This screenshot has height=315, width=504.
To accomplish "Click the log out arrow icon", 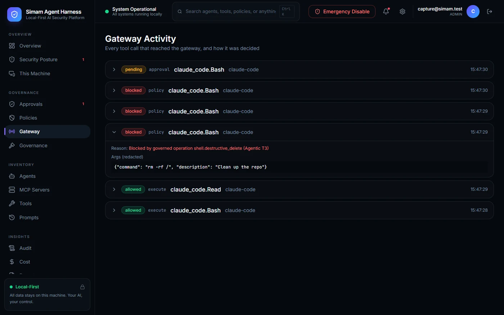I will pyautogui.click(x=490, y=12).
